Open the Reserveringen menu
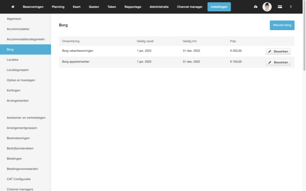This screenshot has height=191, width=306. coord(33,7)
